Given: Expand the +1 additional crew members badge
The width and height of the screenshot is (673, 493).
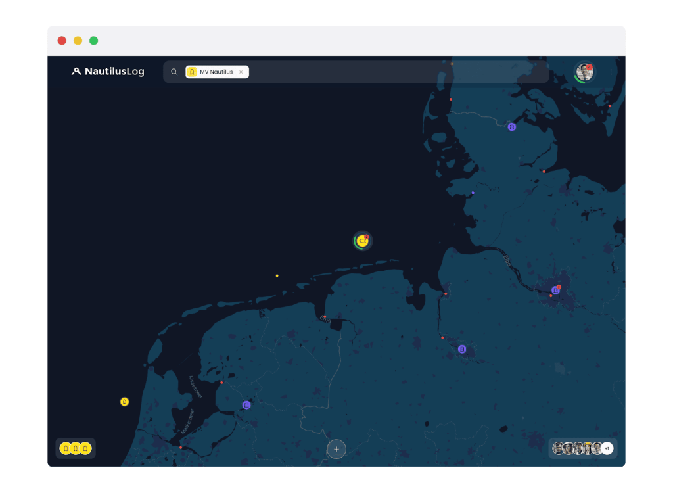Looking at the screenshot, I should click(607, 448).
